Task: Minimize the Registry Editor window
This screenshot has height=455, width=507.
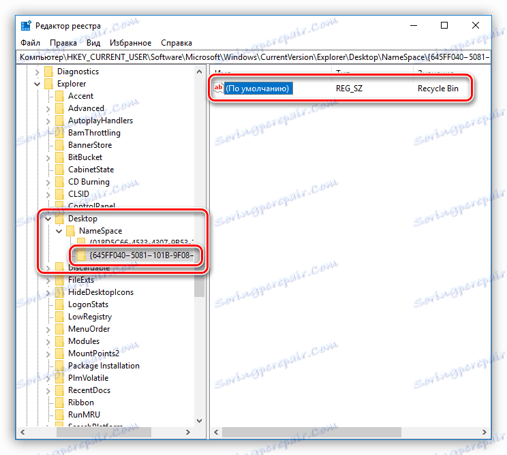Action: tap(414, 25)
